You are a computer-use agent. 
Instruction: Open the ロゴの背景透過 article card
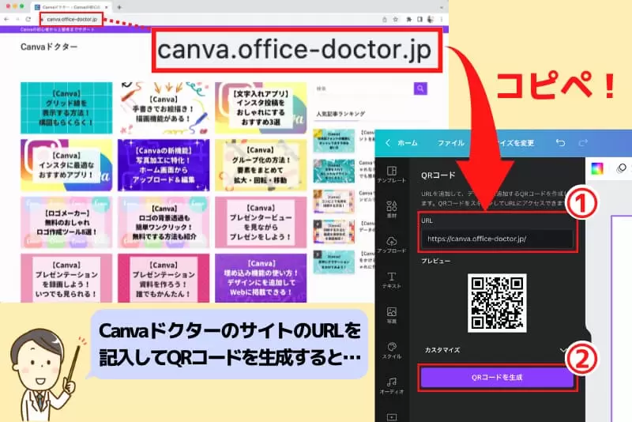pyautogui.click(x=164, y=222)
